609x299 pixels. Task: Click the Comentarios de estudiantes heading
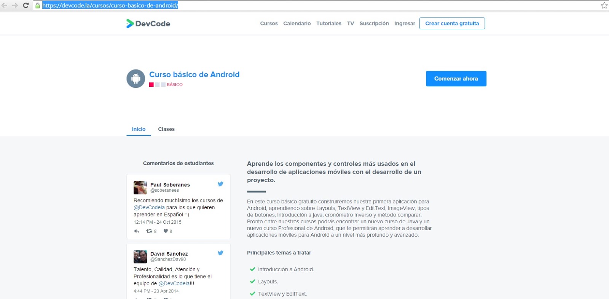pyautogui.click(x=178, y=163)
